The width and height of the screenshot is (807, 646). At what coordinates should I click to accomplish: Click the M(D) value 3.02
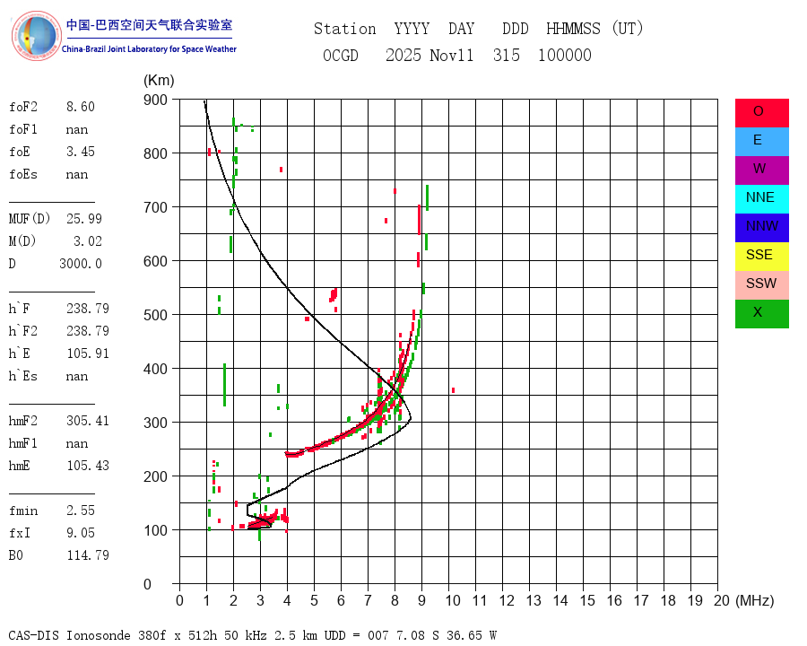point(88,241)
